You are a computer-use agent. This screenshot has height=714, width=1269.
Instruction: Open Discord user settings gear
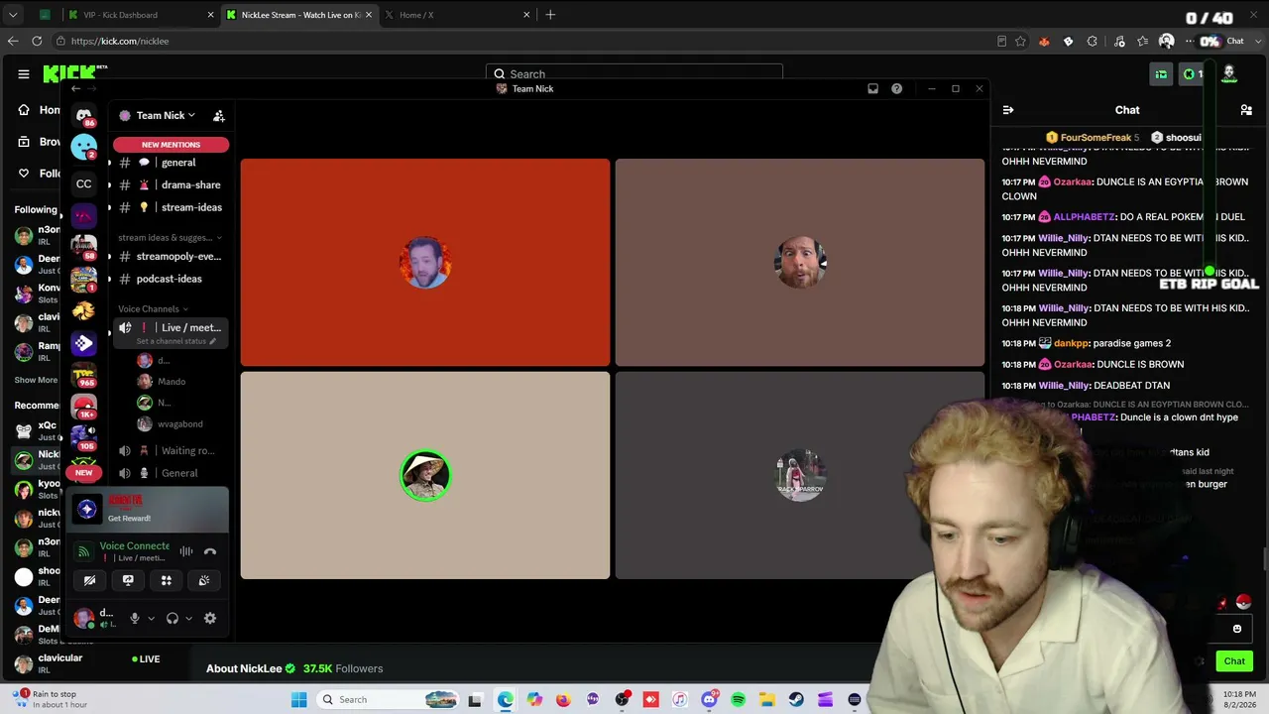click(x=210, y=618)
